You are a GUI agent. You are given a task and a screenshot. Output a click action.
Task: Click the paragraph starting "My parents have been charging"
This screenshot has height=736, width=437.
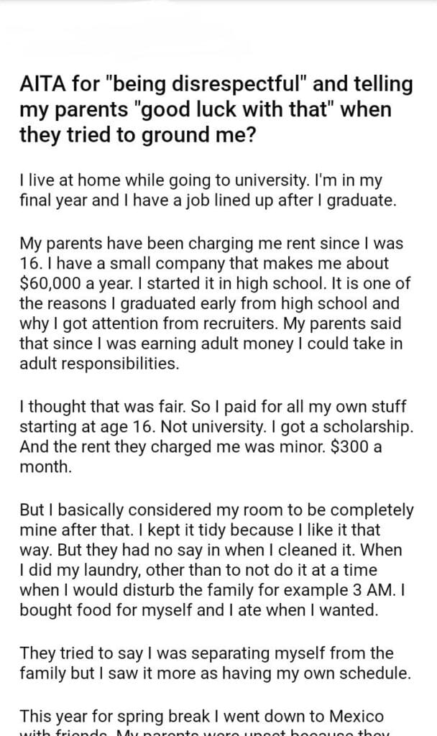(x=216, y=302)
